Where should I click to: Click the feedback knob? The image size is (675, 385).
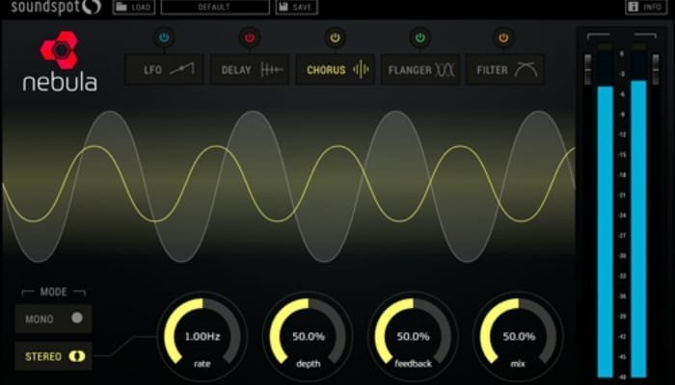click(413, 337)
